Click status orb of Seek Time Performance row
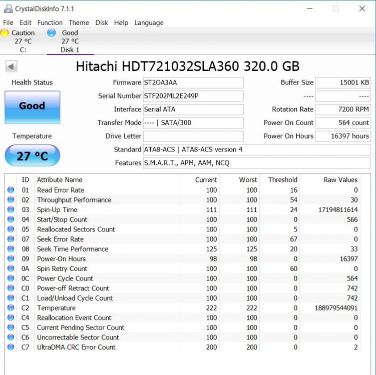 [11, 249]
